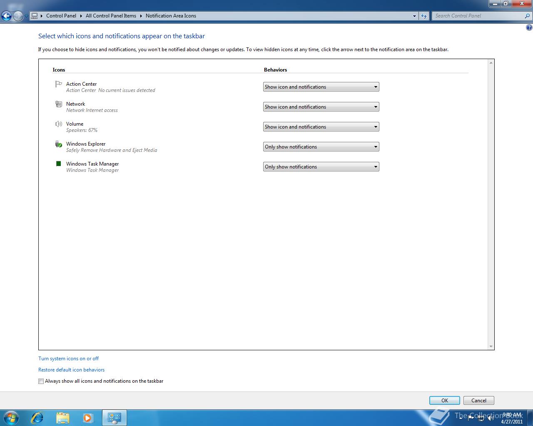Image resolution: width=533 pixels, height=426 pixels.
Task: Click the search magnifier icon
Action: click(x=528, y=16)
